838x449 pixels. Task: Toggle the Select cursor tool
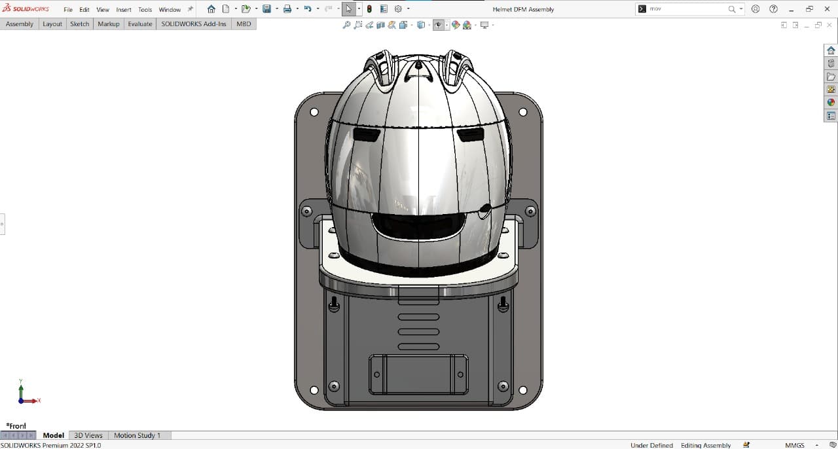coord(349,9)
